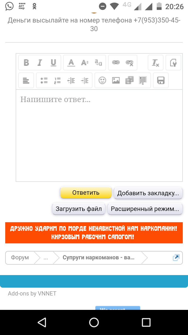Click the unlink icon

pos(130,63)
